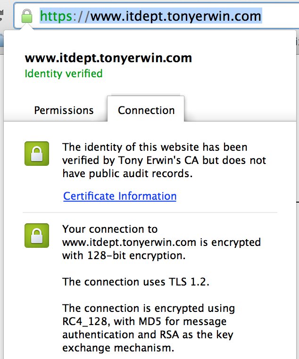Open the Certificate Information link
Image resolution: width=299 pixels, height=359 pixels.
pyautogui.click(x=120, y=196)
